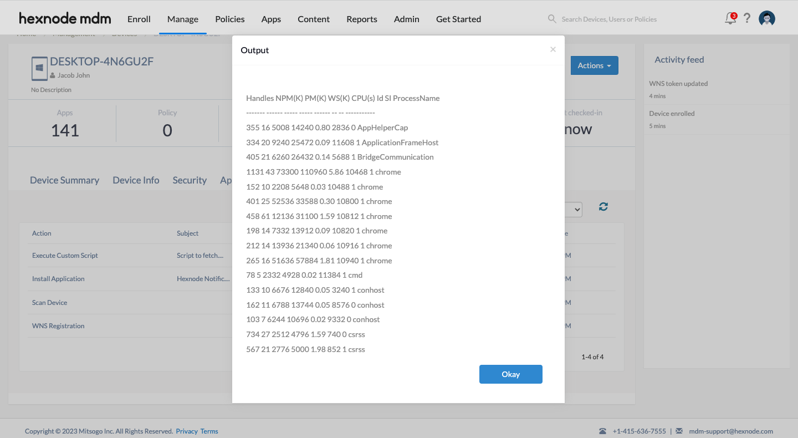Viewport: 798px width, 438px height.
Task: Switch to the Device Info tab
Action: coord(136,180)
